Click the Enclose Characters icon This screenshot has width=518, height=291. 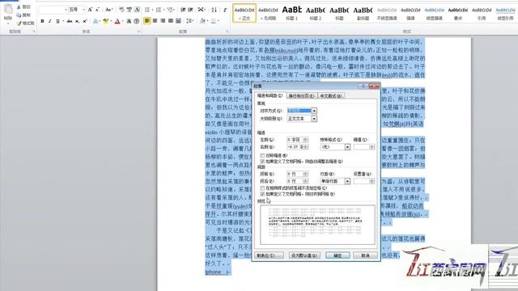click(137, 21)
